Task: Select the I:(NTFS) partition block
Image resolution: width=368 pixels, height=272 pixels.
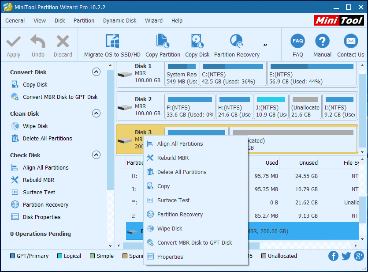Action: (x=339, y=106)
